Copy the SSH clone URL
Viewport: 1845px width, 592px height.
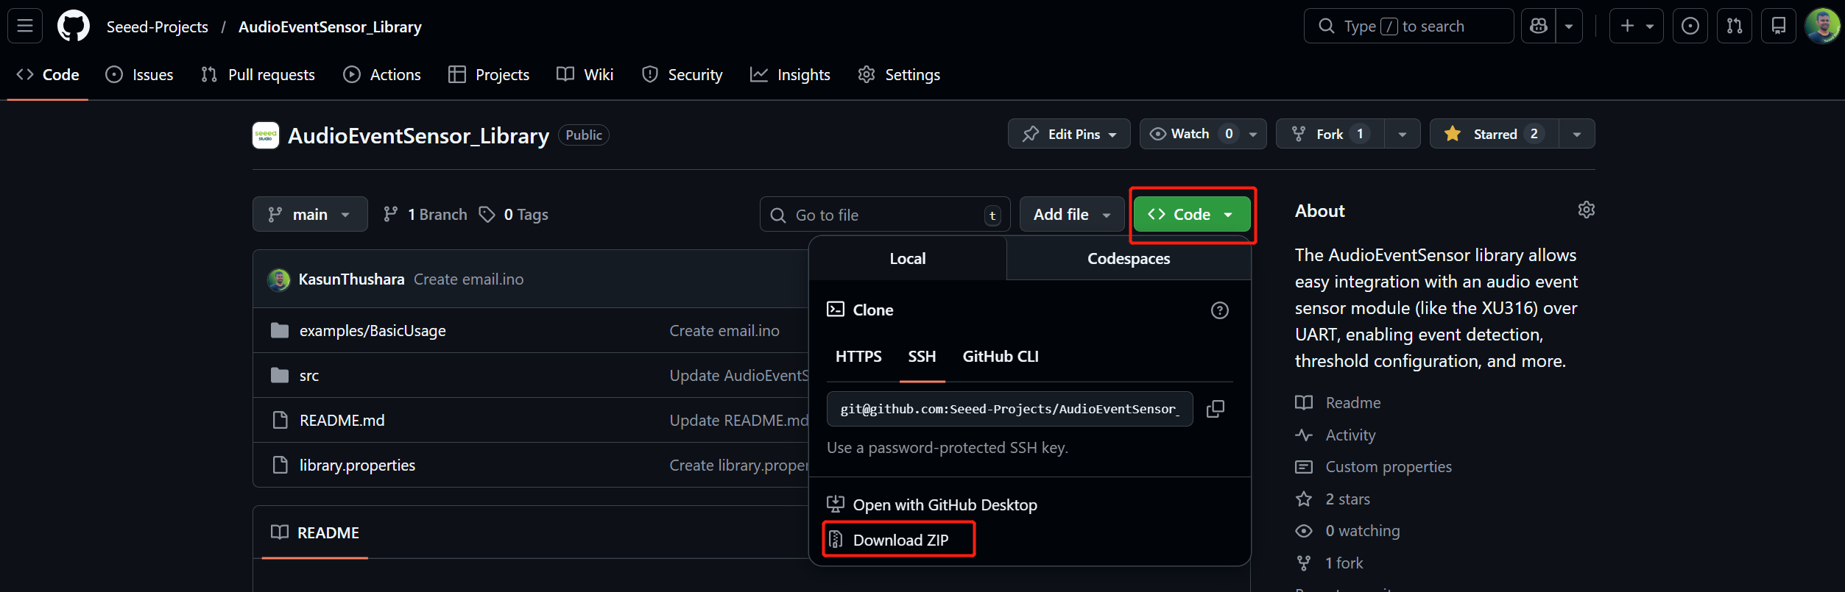1216,409
